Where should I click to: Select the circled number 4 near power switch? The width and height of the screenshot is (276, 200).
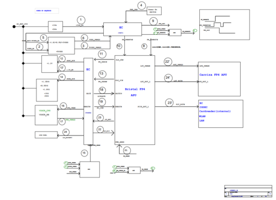coord(141,6)
